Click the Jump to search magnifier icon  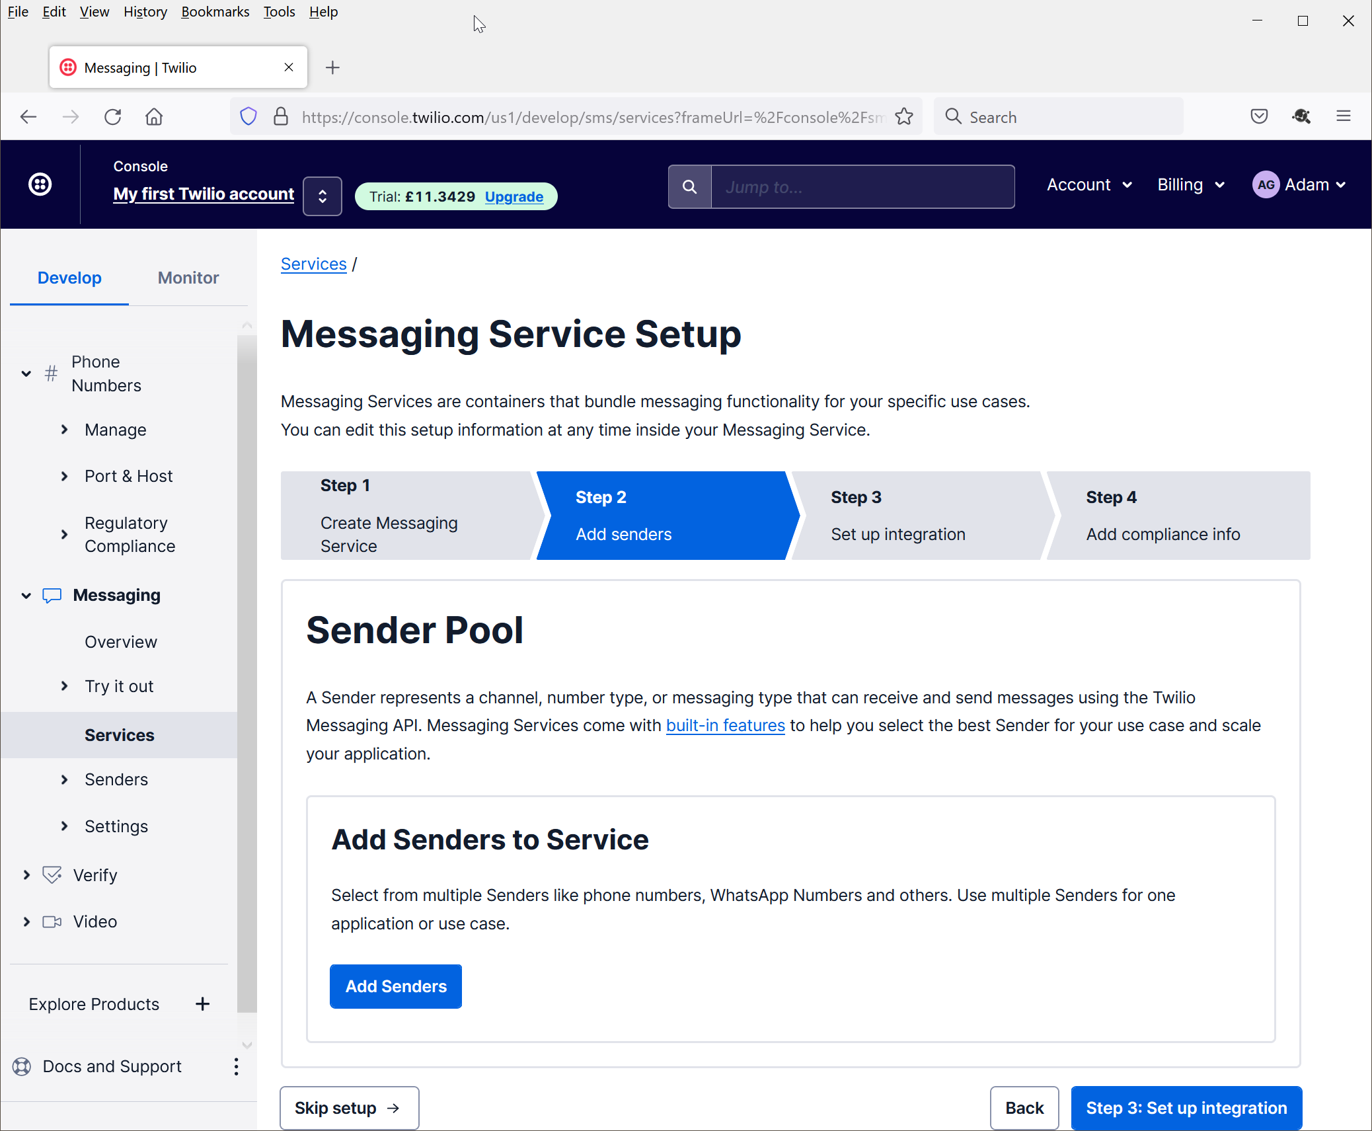[689, 187]
